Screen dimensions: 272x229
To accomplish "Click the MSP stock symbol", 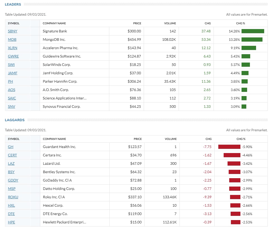I will 12,189.
